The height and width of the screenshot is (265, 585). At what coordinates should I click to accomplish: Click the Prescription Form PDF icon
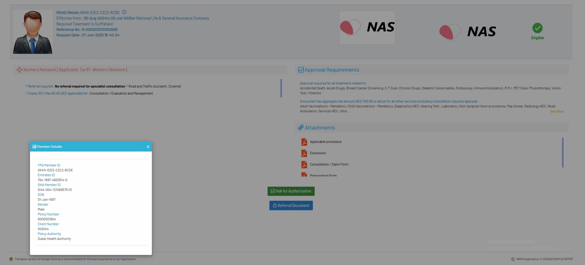click(304, 175)
